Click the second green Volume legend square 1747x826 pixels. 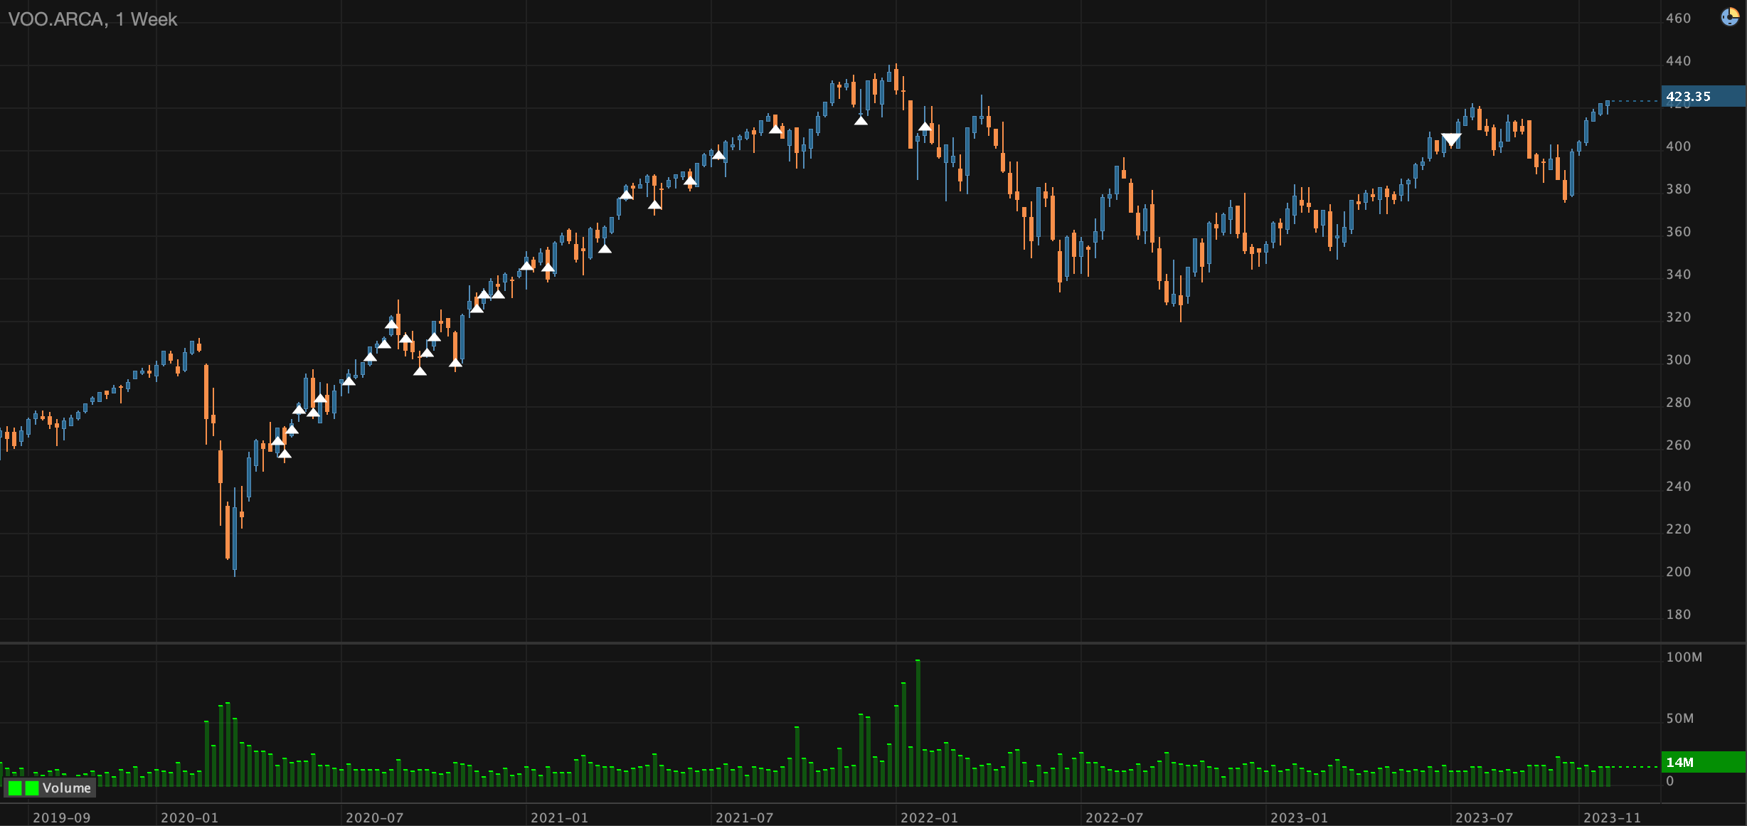click(31, 788)
